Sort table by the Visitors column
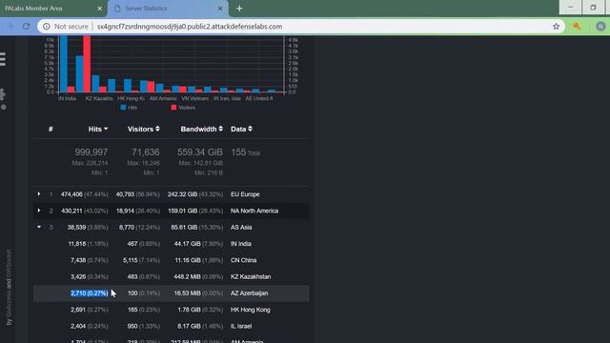The width and height of the screenshot is (610, 343). coord(144,130)
